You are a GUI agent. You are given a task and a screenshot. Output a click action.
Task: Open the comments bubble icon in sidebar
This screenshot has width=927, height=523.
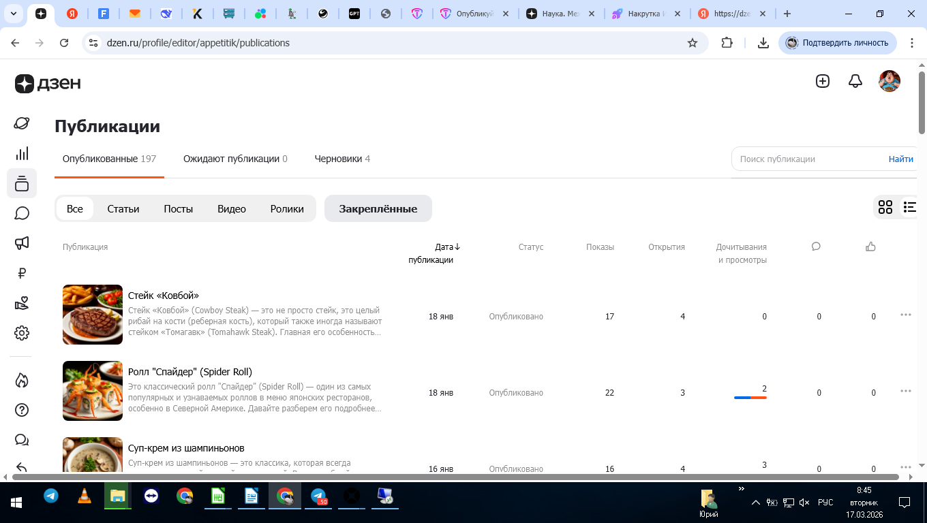pyautogui.click(x=22, y=213)
